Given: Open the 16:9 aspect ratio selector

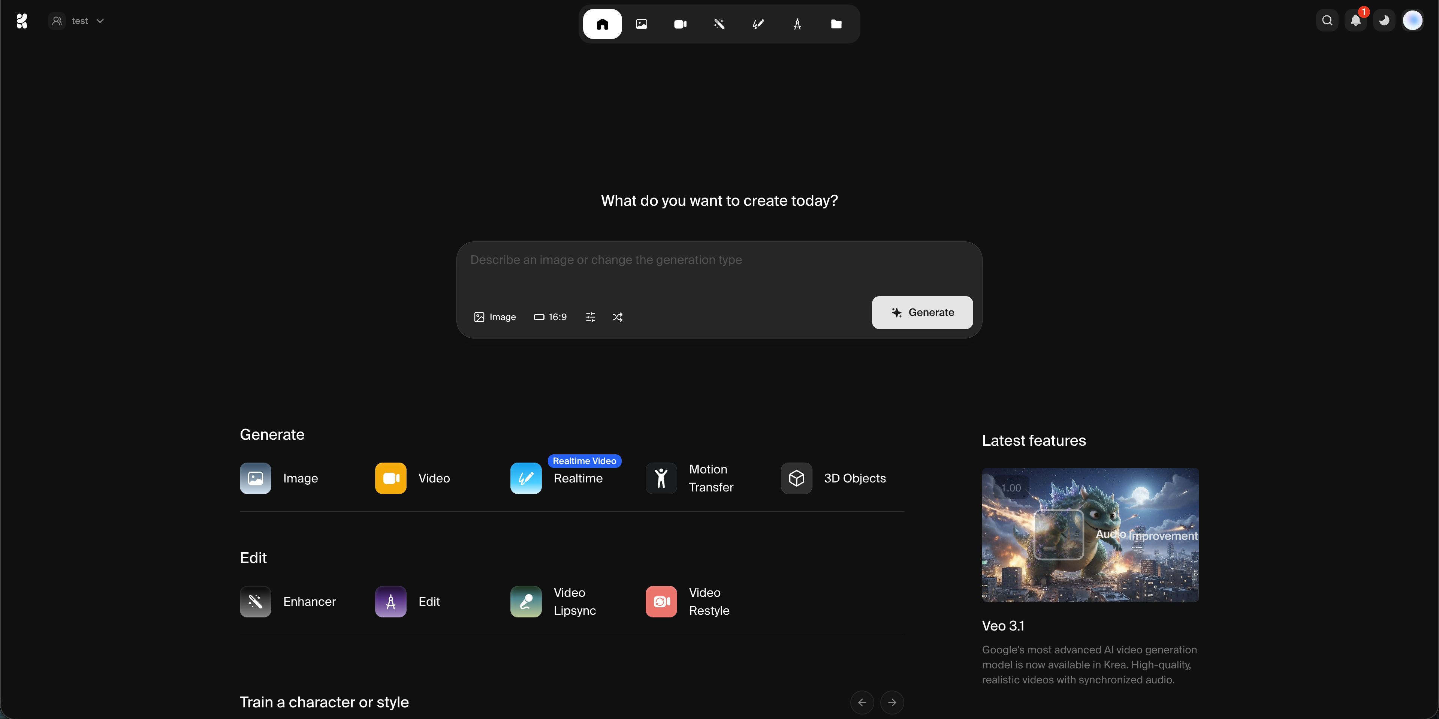Looking at the screenshot, I should [x=550, y=317].
